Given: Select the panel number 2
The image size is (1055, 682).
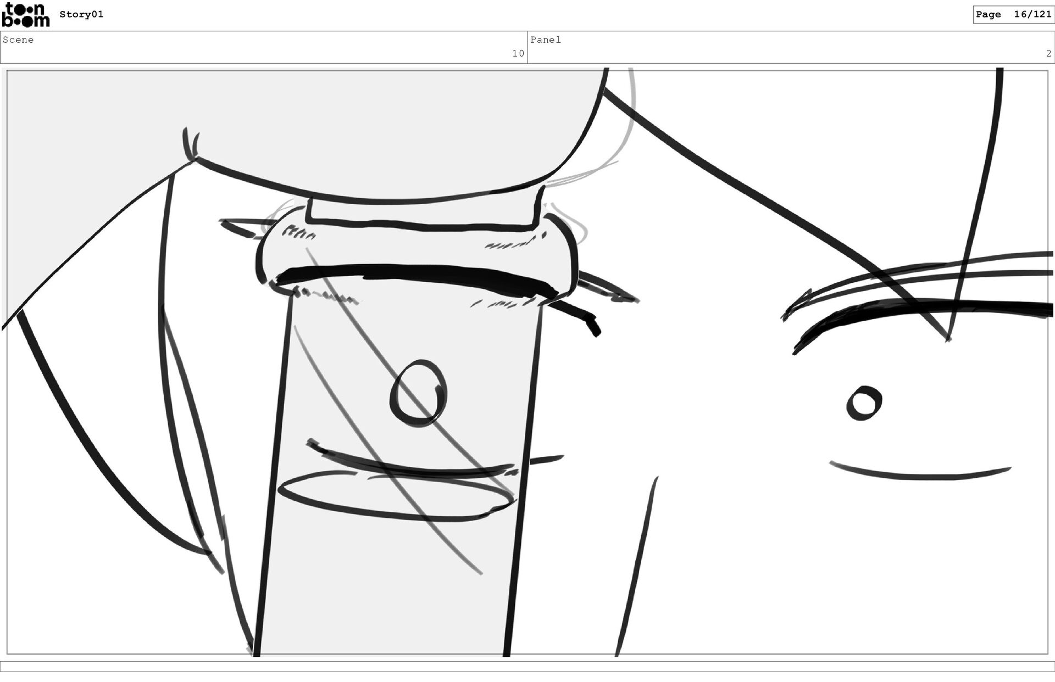Looking at the screenshot, I should coord(1048,54).
